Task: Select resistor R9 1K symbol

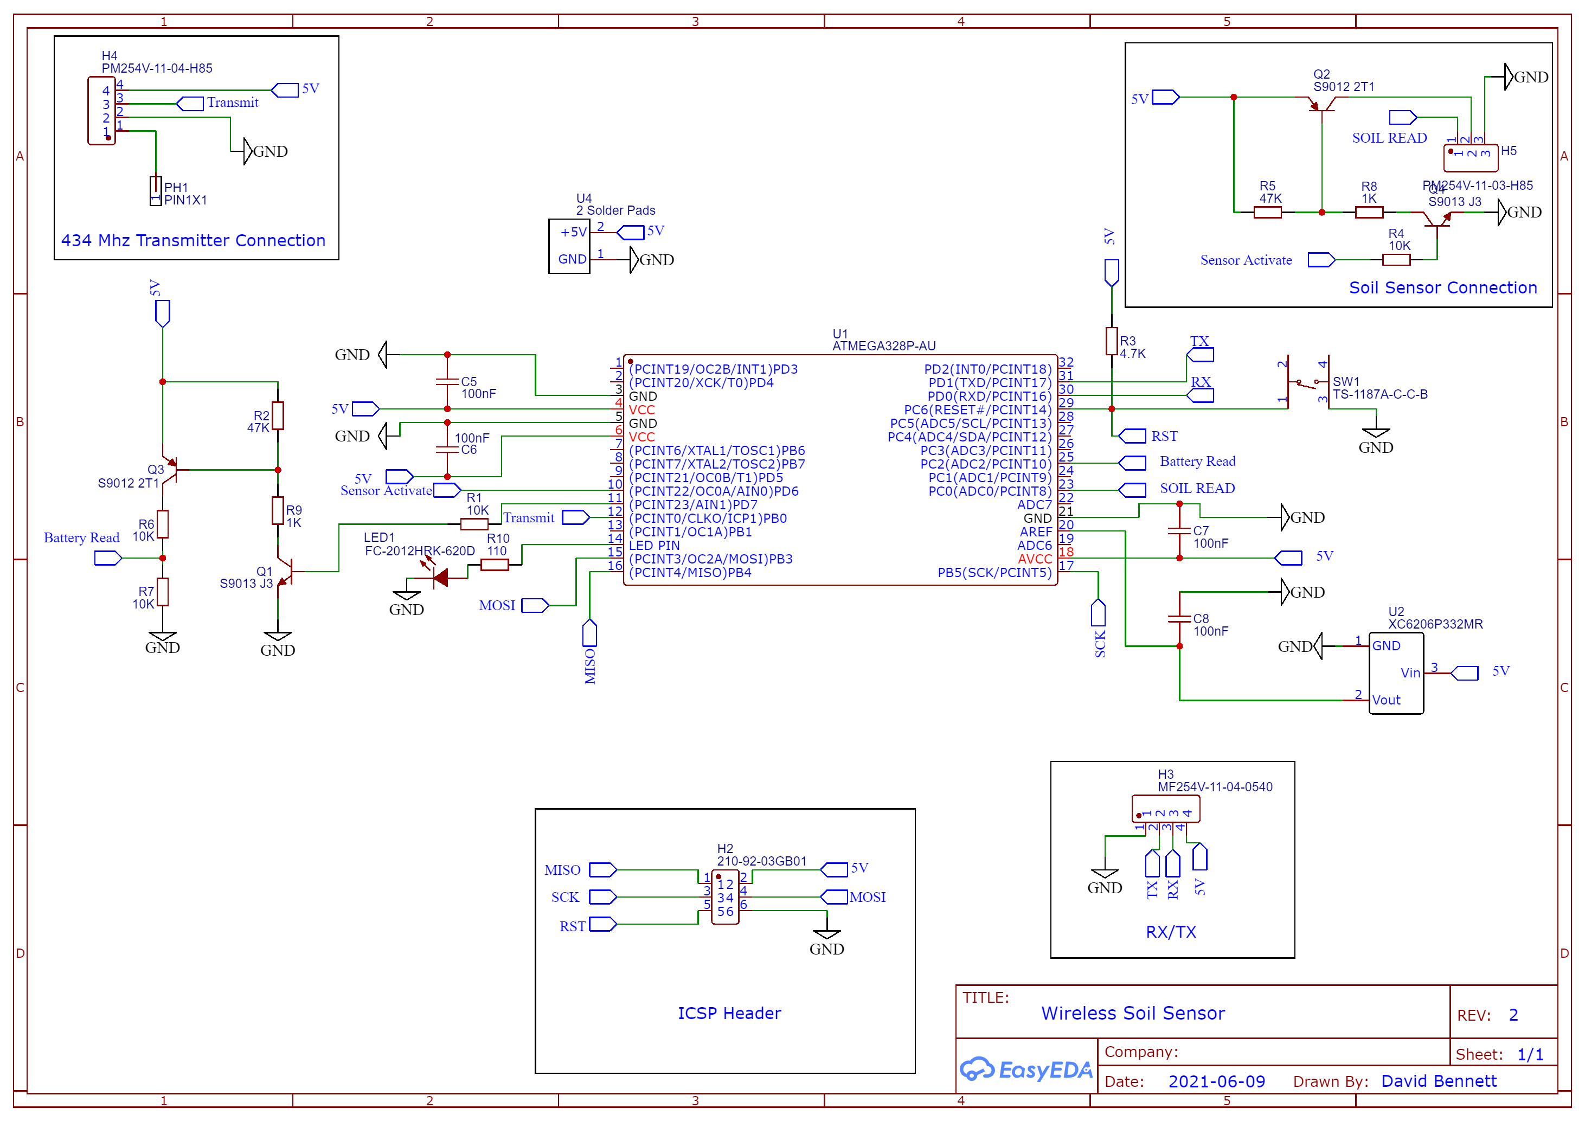Action: (x=278, y=511)
